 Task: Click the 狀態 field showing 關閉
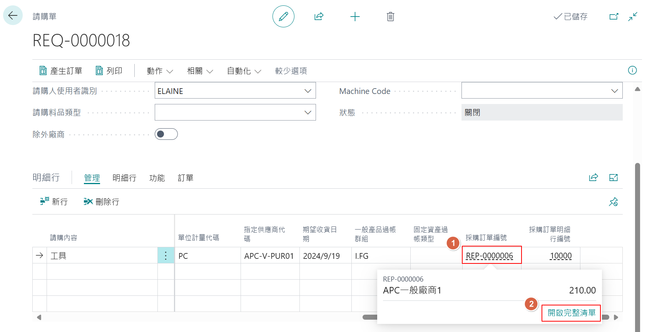[x=542, y=112]
